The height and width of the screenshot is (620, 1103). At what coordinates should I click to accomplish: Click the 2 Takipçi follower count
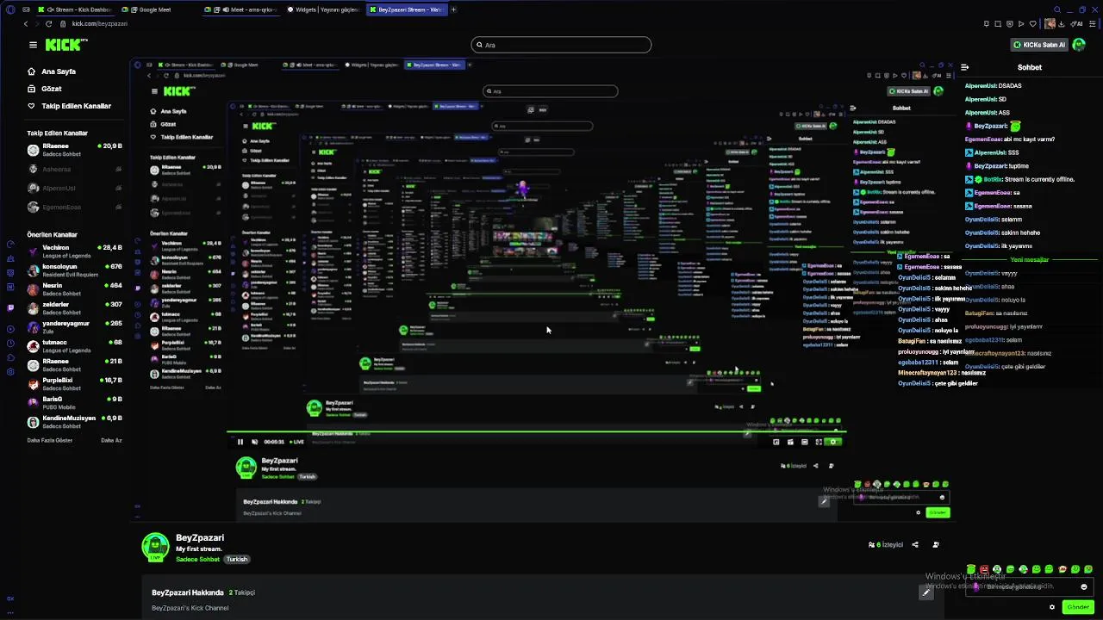[x=242, y=592]
